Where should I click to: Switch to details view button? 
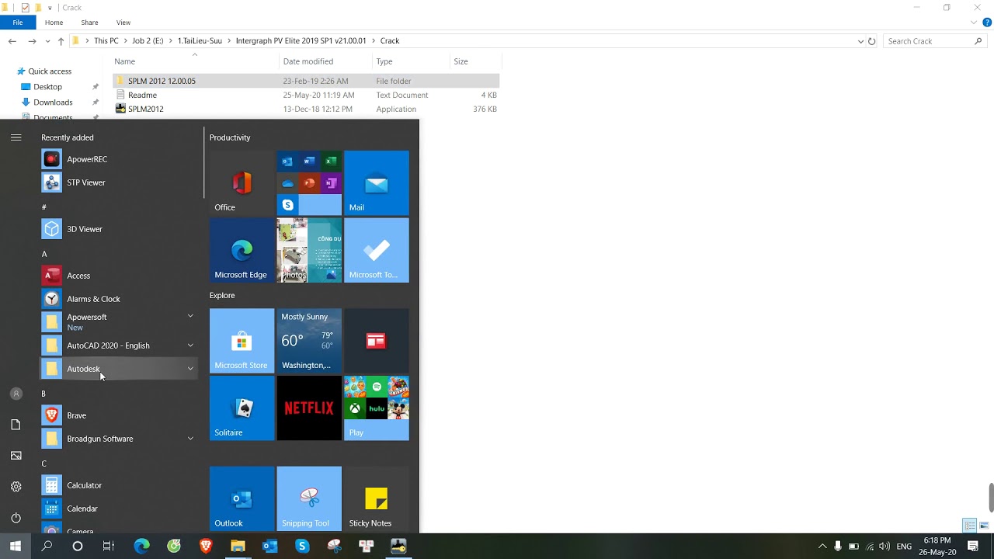pyautogui.click(x=970, y=526)
